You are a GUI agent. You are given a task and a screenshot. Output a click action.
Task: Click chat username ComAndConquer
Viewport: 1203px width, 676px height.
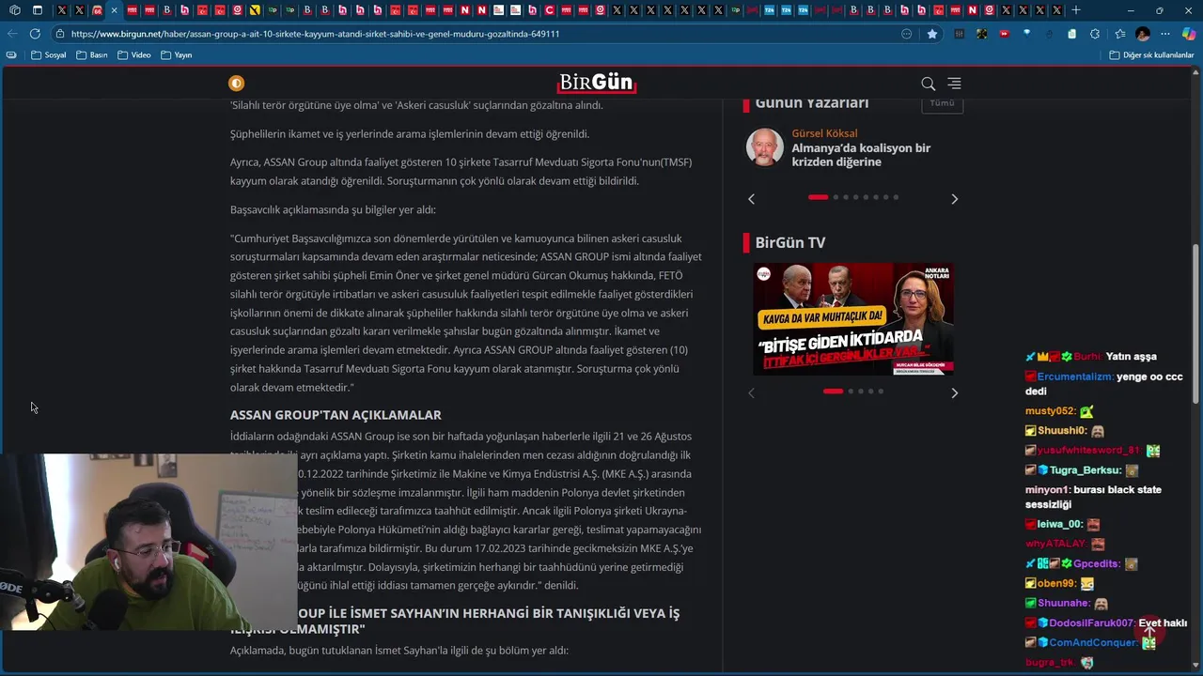1093,643
